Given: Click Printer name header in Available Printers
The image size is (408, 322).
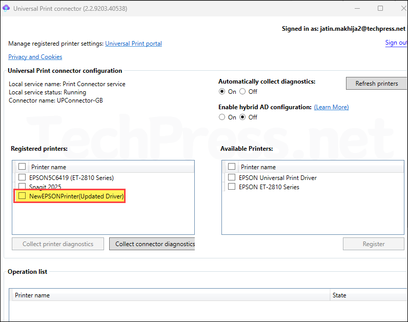Looking at the screenshot, I should [x=258, y=167].
